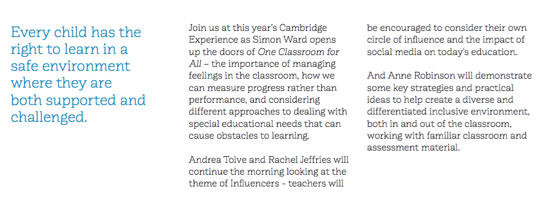The image size is (556, 205).
Task: Click the italic text 'One Classroom for'
Action: click(x=299, y=52)
